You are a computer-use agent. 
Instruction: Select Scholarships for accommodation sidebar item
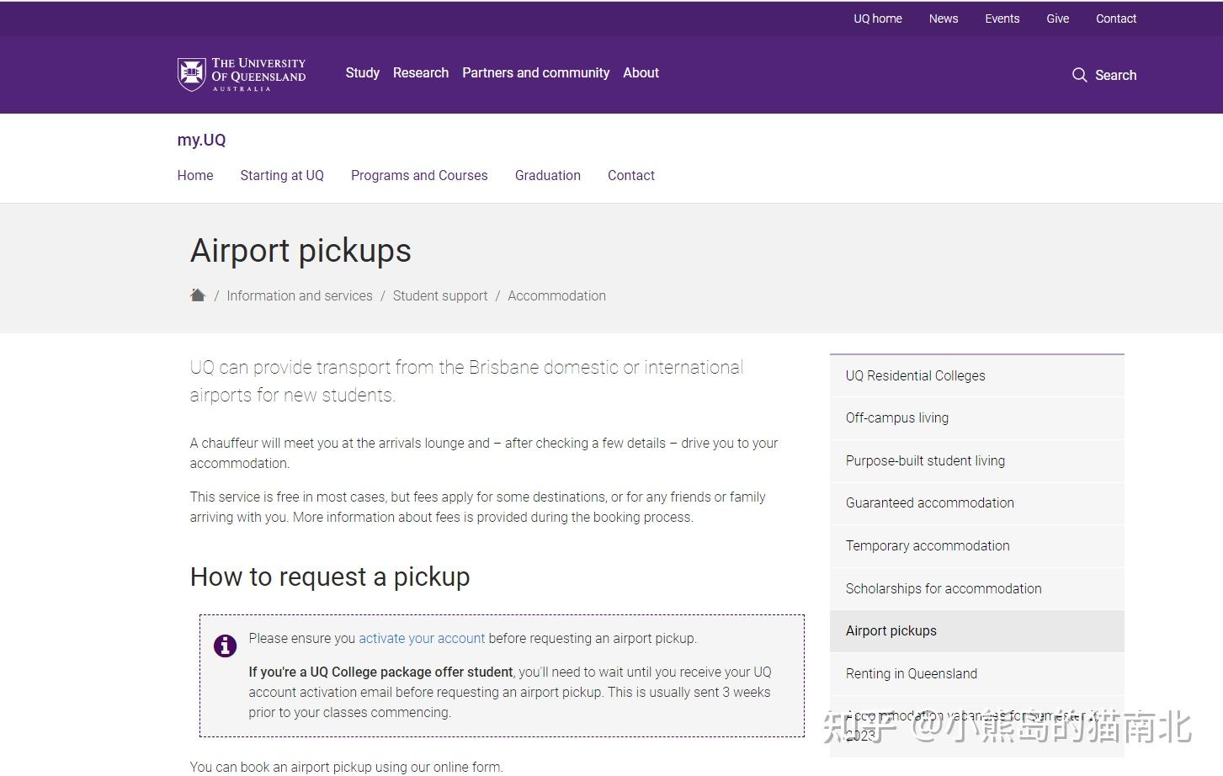tap(944, 588)
